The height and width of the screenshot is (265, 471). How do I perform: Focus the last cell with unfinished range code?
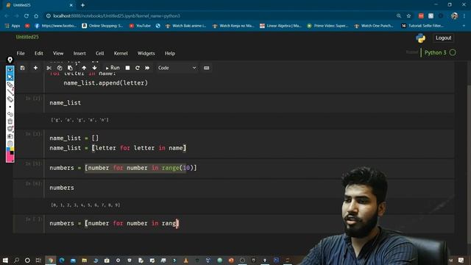tap(249, 224)
